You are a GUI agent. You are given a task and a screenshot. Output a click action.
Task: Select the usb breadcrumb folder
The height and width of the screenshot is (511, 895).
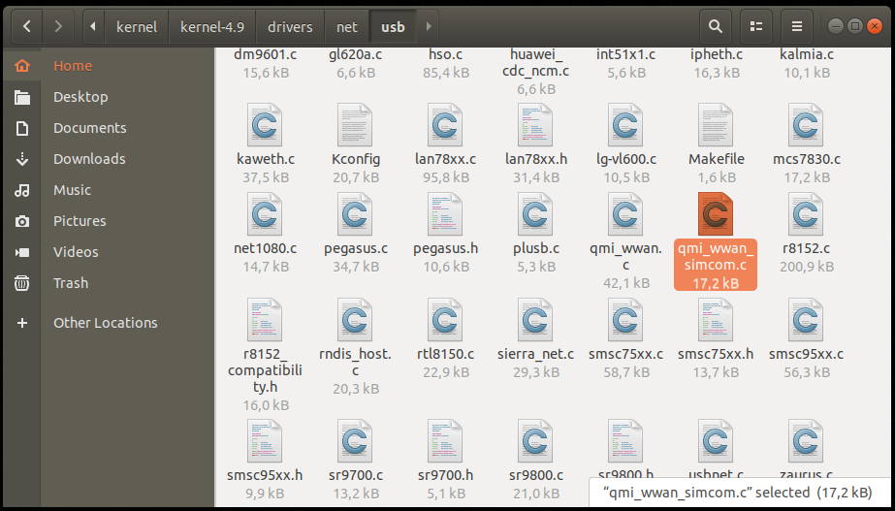coord(393,26)
